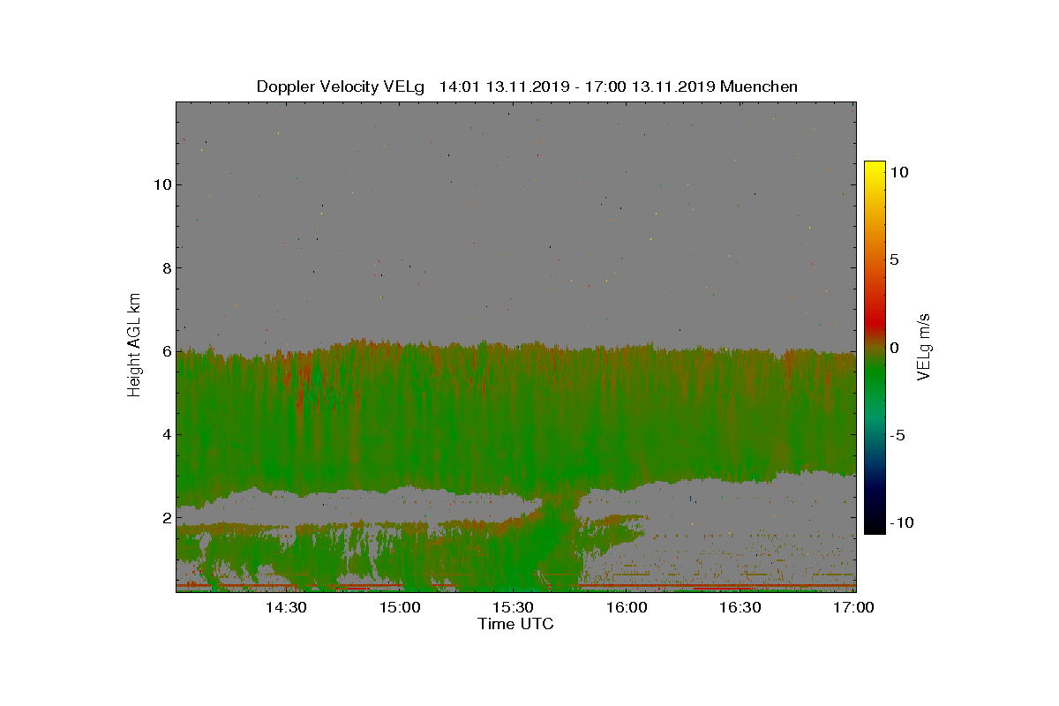The image size is (1059, 706).
Task: Click the '16:30' time tick label
Action: tap(740, 607)
